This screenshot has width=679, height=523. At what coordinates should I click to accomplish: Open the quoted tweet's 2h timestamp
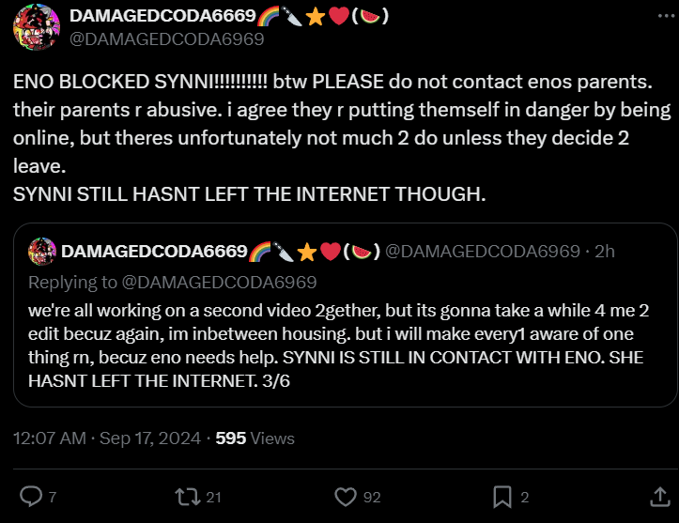click(605, 251)
